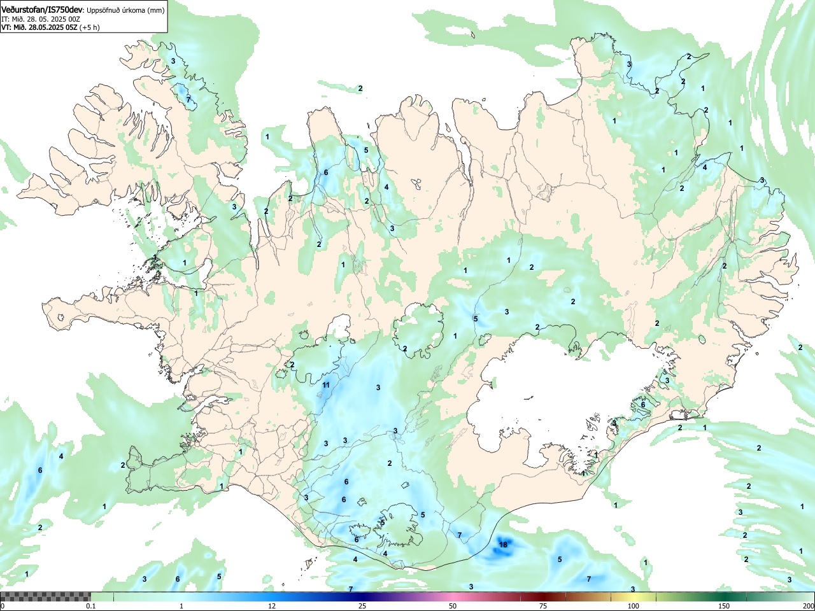
Task: Click the 75 label on the legend
Action: tap(543, 606)
